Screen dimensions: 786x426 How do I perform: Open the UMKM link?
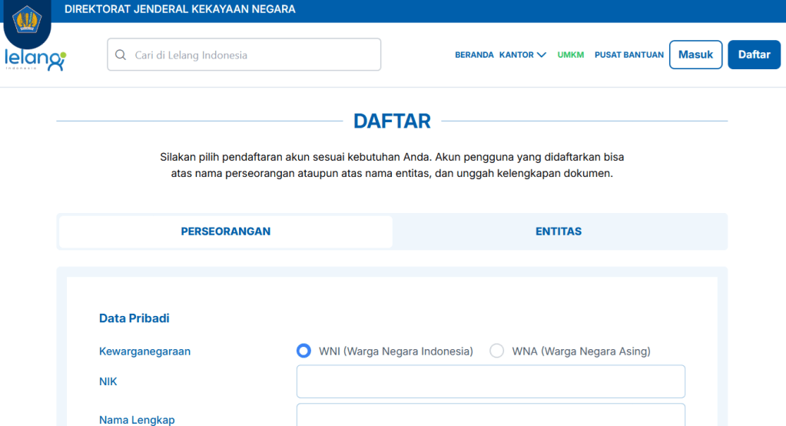point(571,55)
